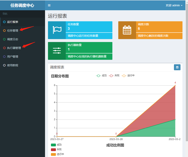This screenshot has width=188, height=157.
Task: Click the flag icon on 任务数量 card
Action: (57, 30)
